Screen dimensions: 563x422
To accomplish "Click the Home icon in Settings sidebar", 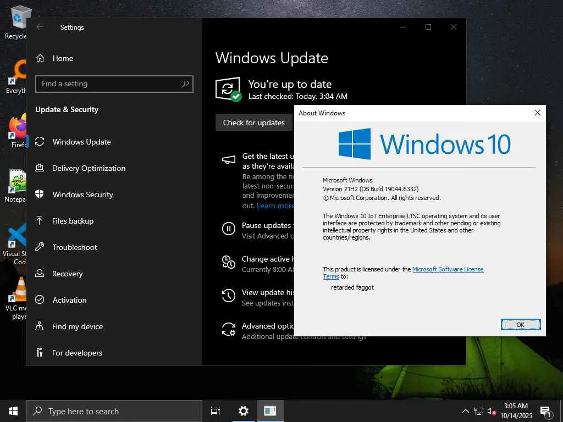I will tap(40, 58).
